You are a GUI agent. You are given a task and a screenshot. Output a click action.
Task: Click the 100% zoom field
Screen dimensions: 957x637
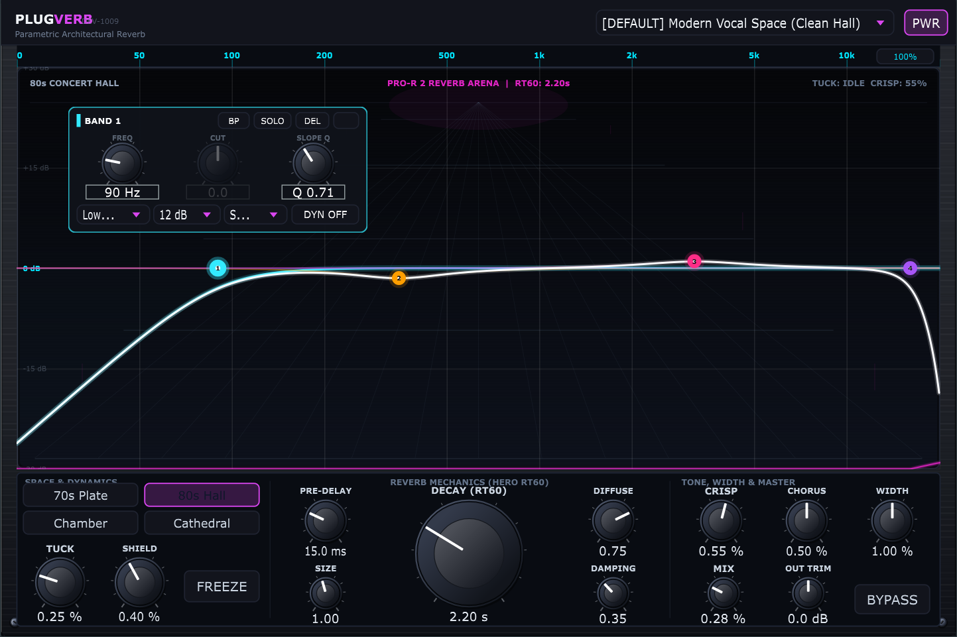coord(905,57)
